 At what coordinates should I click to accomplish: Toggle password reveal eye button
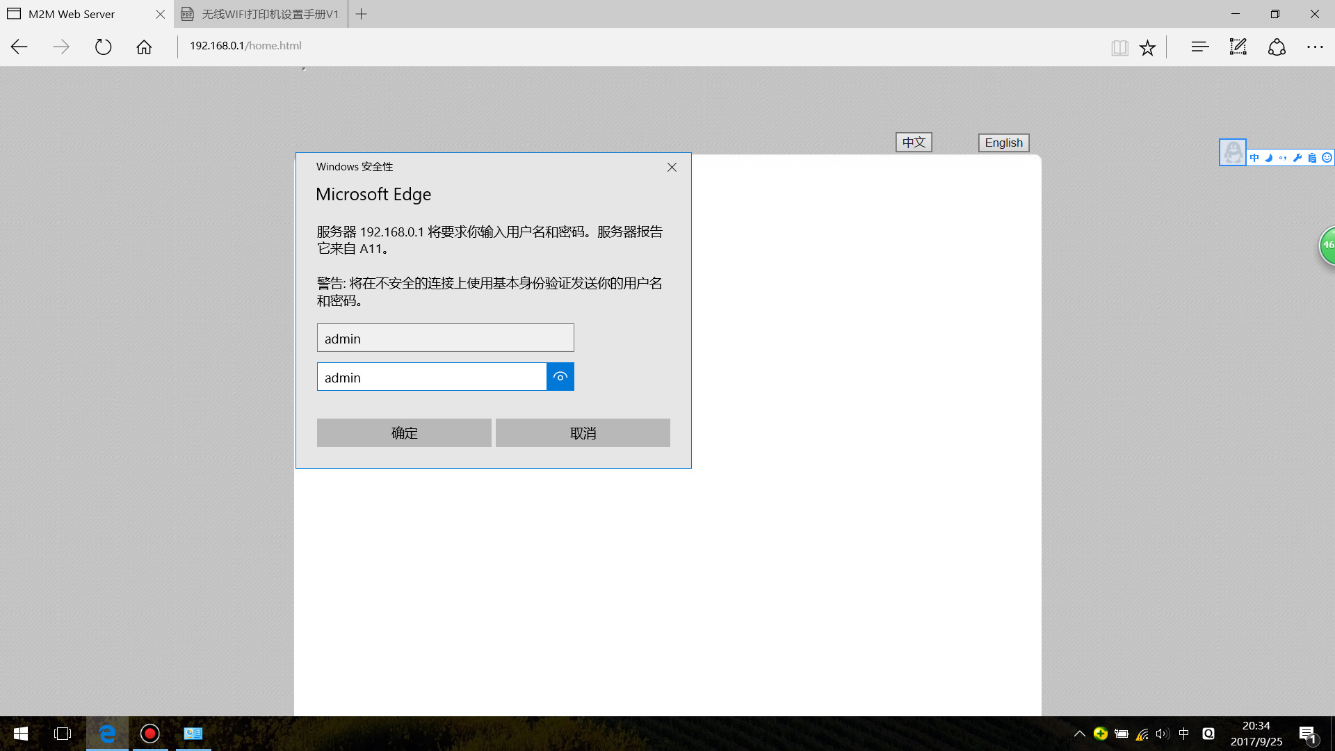click(560, 377)
